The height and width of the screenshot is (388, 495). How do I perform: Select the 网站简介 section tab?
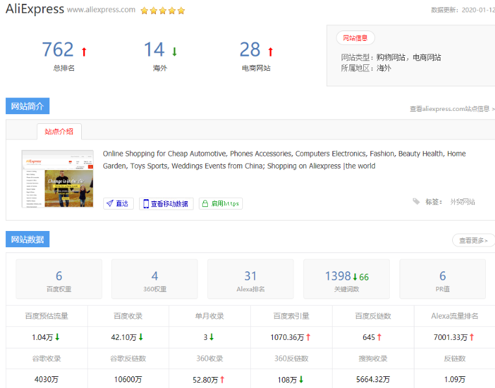coord(27,106)
